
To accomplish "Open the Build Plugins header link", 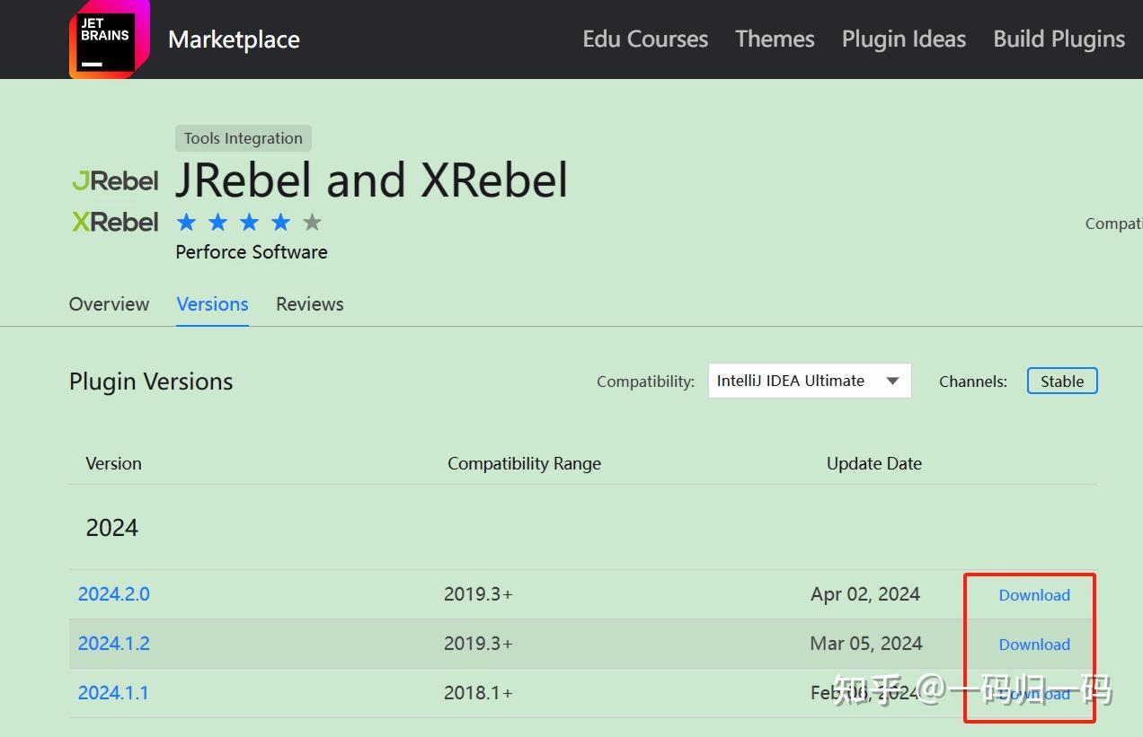I will point(1059,39).
